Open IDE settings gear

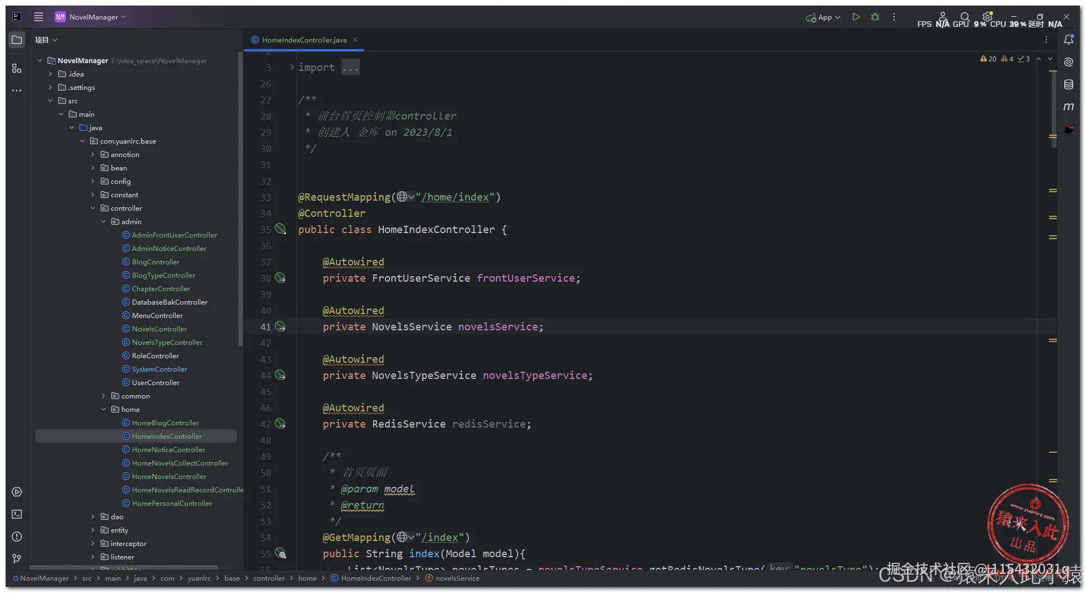coord(988,17)
